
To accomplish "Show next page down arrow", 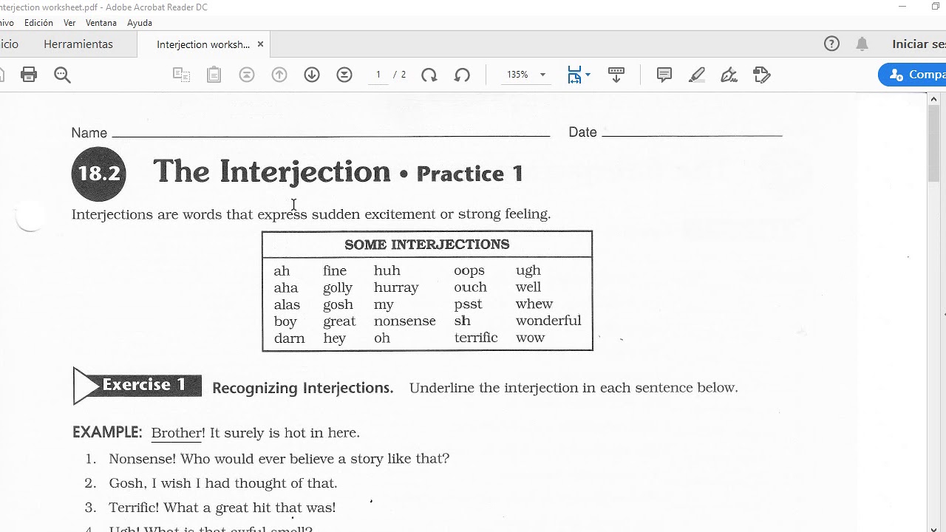I will [312, 75].
